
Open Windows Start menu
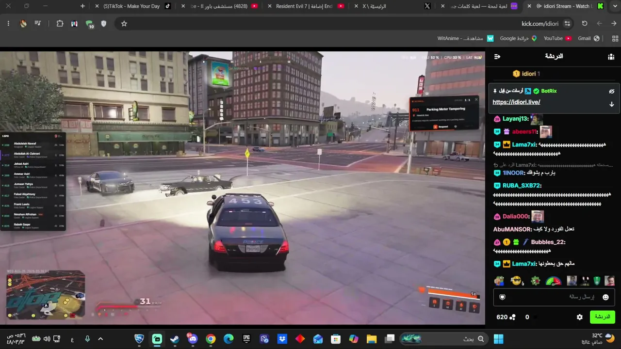tap(498, 339)
